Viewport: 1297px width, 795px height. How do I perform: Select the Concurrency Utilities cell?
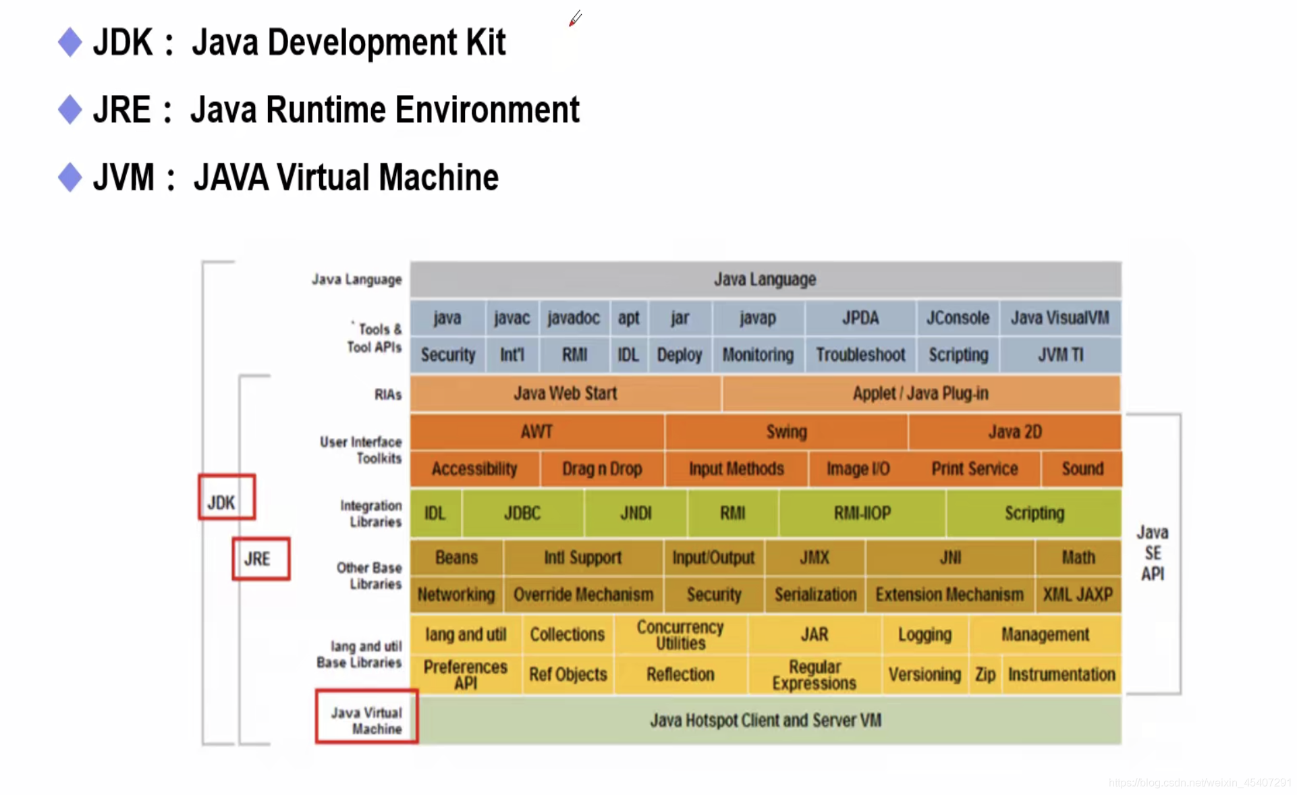[680, 635]
